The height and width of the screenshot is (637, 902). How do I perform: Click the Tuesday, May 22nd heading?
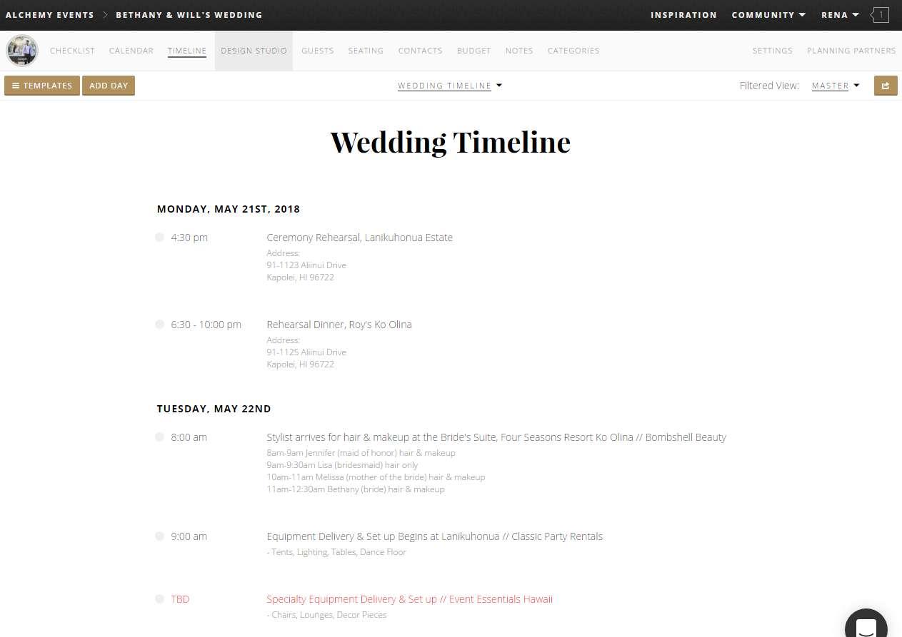pyautogui.click(x=214, y=409)
